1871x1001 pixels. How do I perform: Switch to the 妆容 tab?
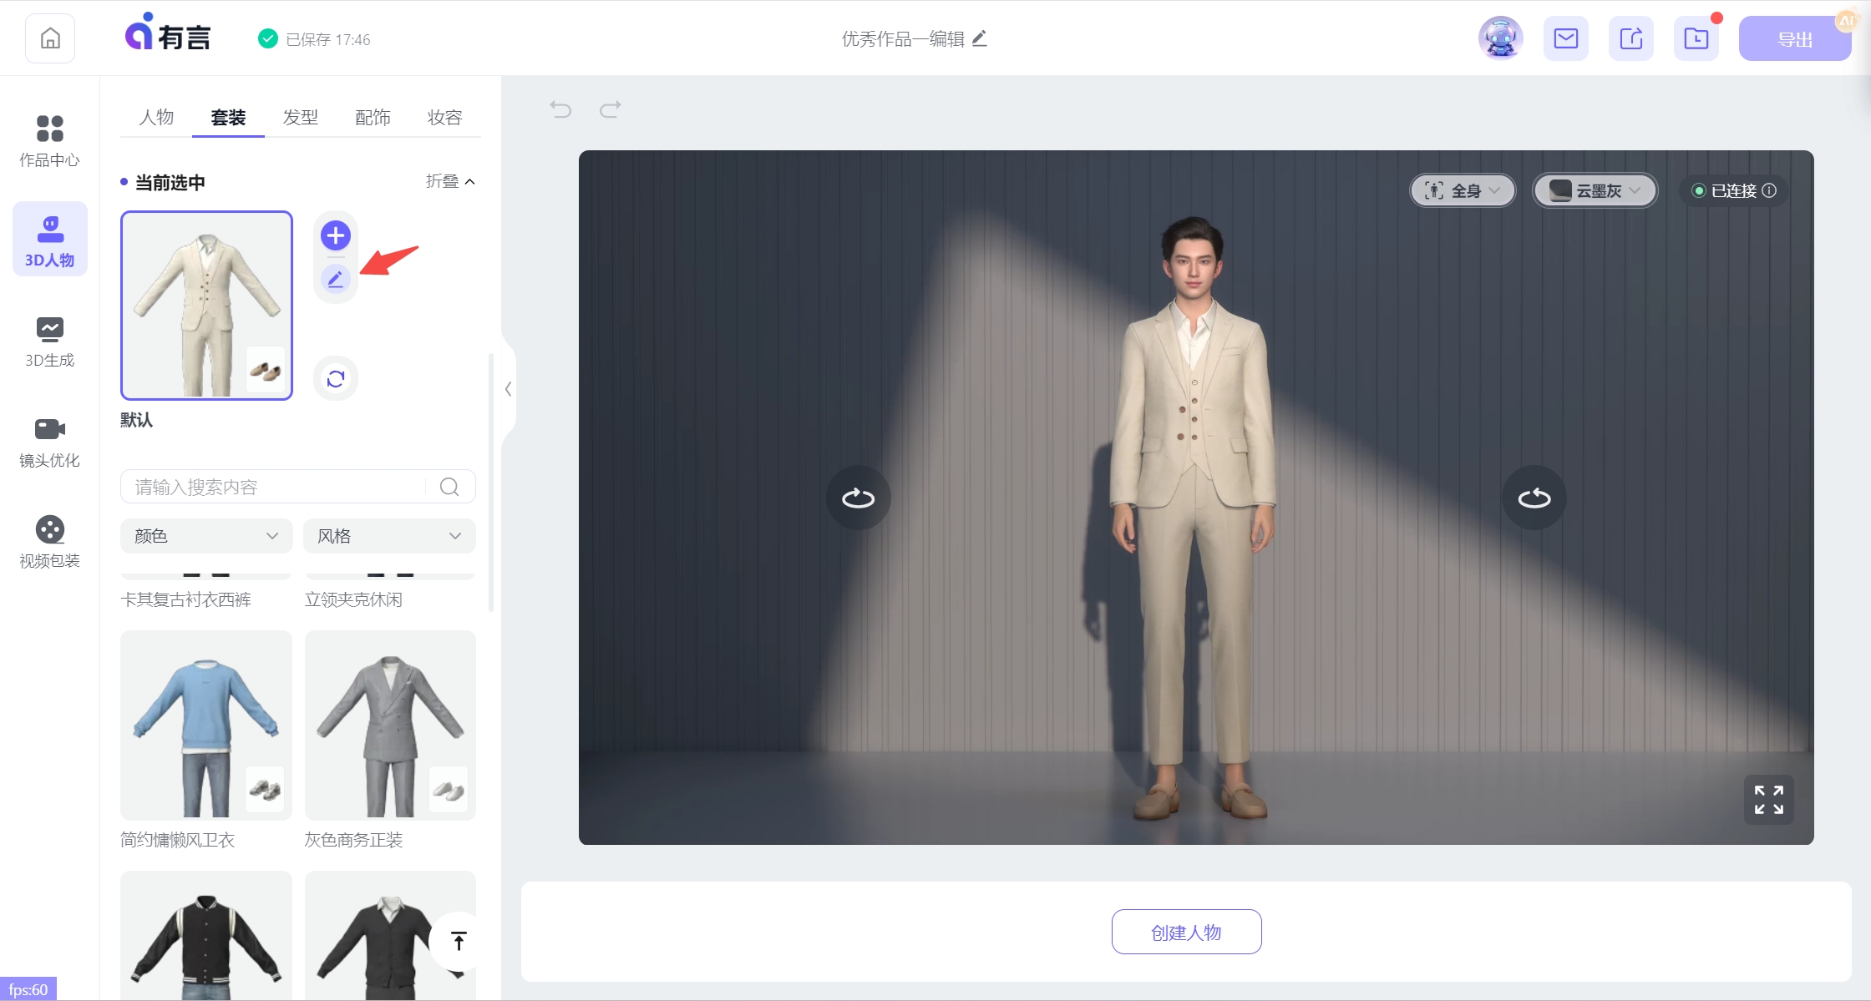(444, 117)
